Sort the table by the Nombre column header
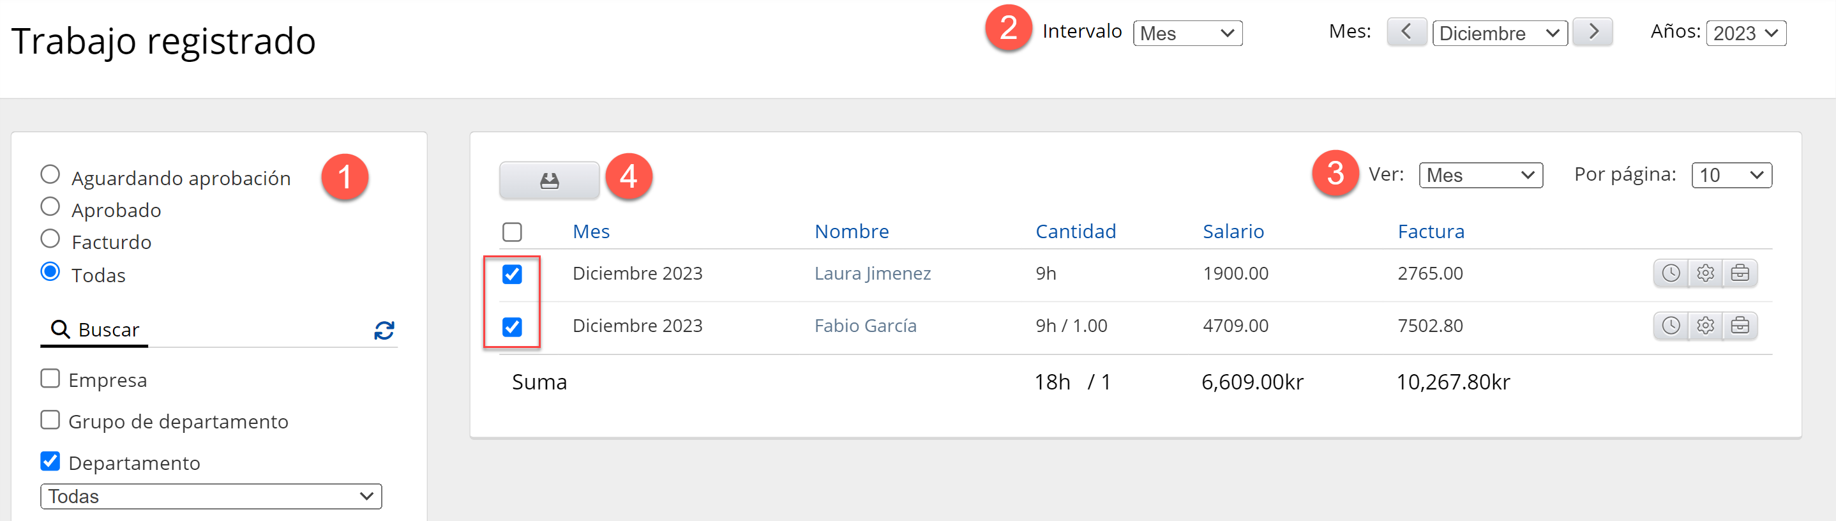Image resolution: width=1836 pixels, height=521 pixels. coord(851,232)
